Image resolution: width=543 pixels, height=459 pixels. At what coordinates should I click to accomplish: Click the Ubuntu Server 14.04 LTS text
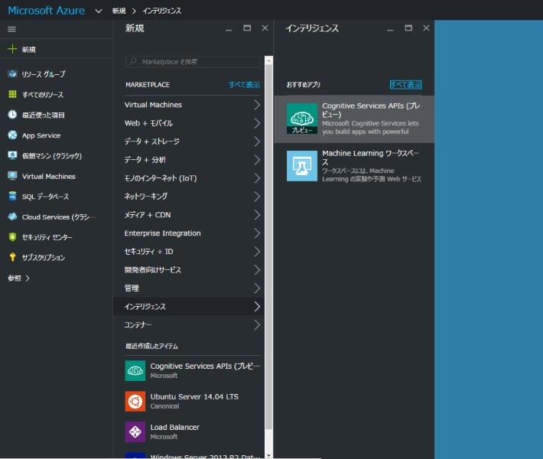click(x=194, y=396)
